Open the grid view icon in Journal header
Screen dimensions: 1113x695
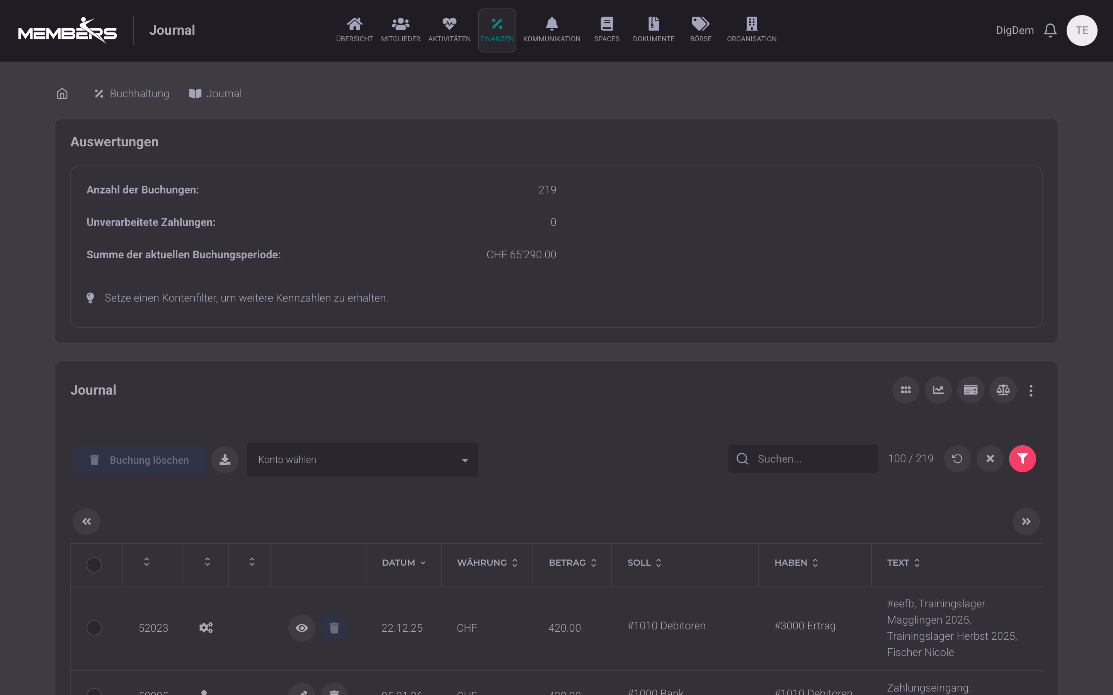[905, 390]
